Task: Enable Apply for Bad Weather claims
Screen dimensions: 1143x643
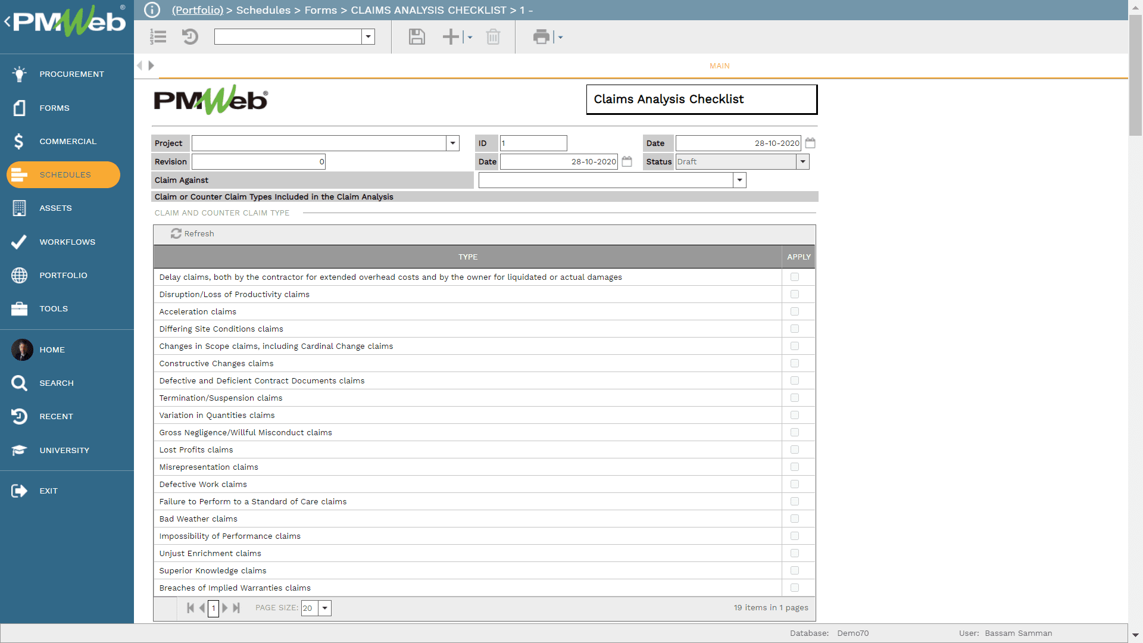Action: (x=795, y=519)
